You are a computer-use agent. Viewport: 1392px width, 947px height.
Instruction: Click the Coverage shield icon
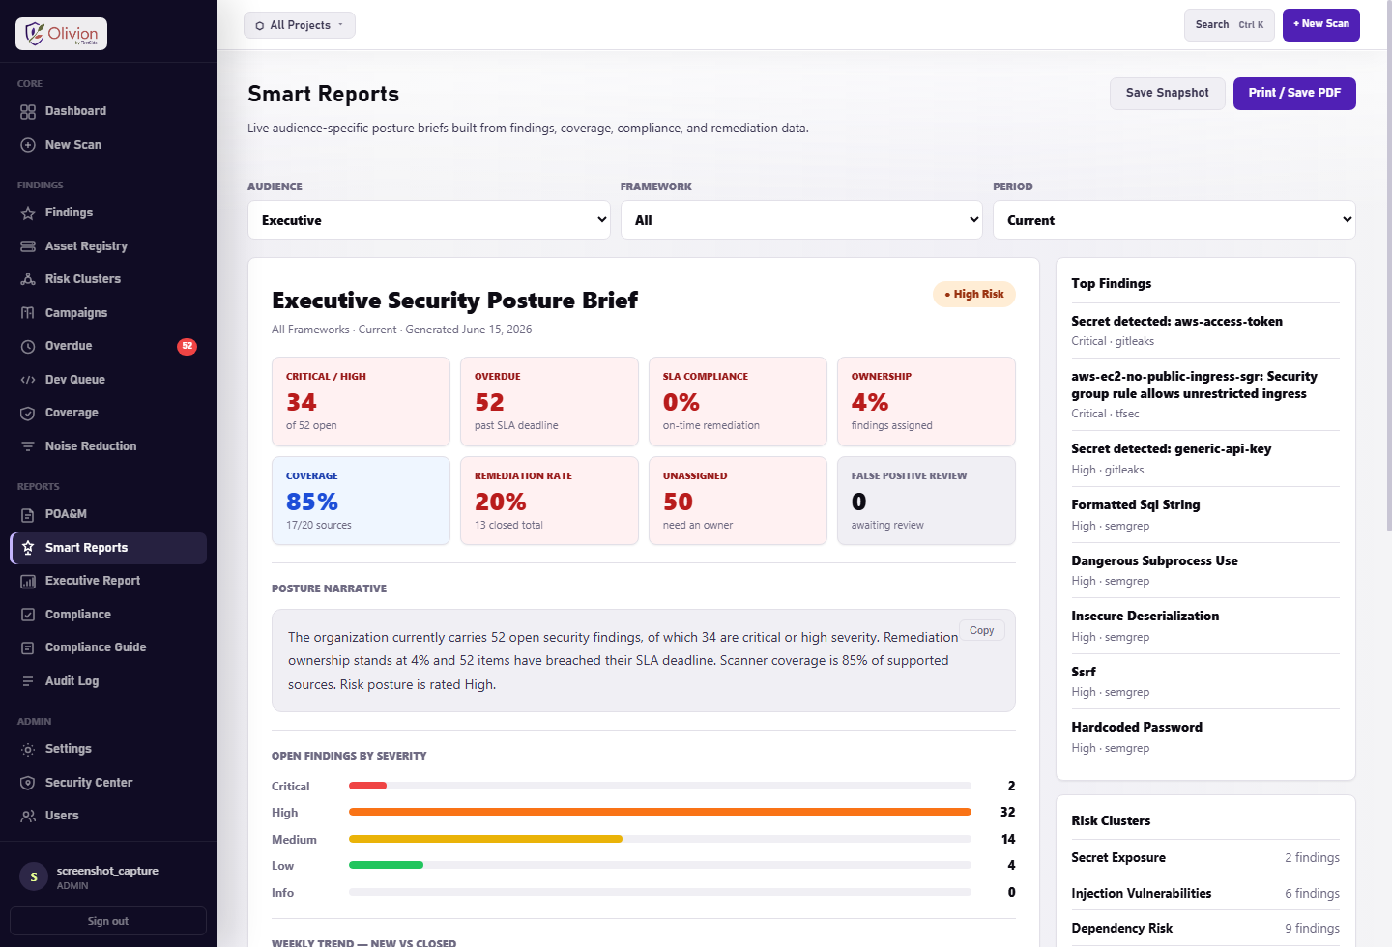tap(28, 413)
